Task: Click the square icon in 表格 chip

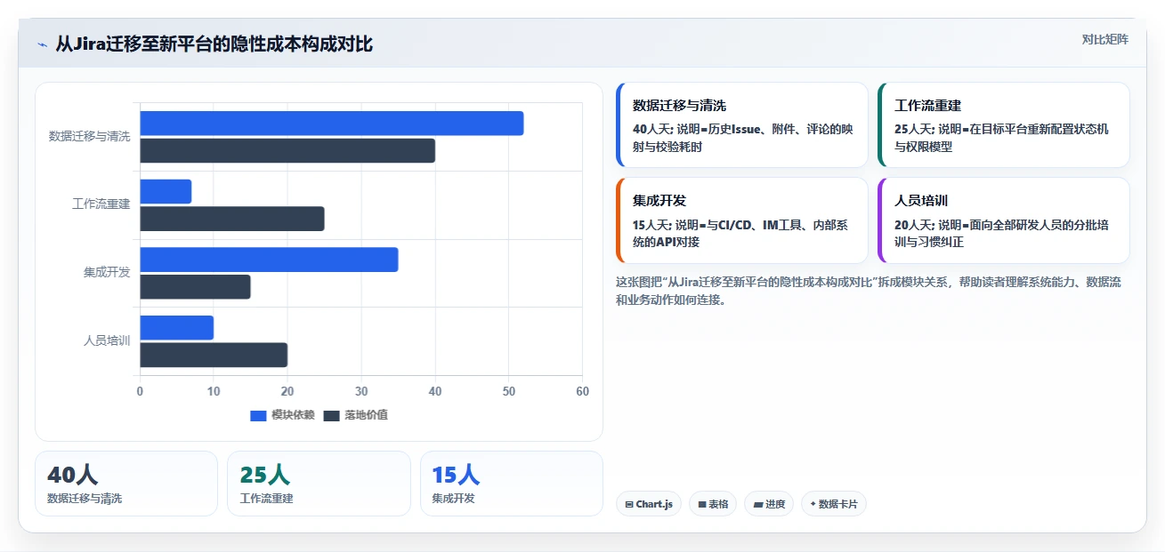Action: [x=702, y=504]
